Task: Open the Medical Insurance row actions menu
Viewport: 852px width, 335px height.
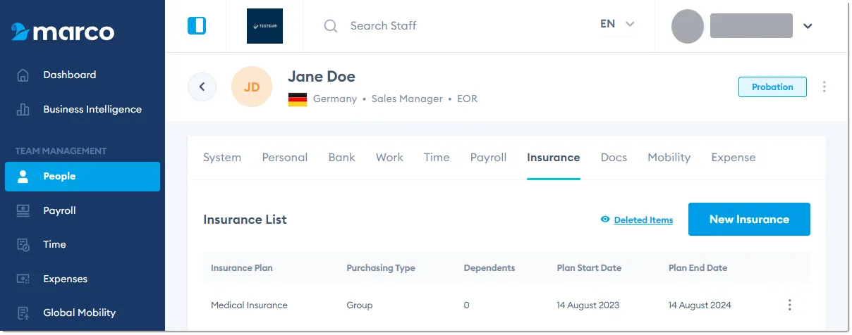Action: [x=790, y=305]
